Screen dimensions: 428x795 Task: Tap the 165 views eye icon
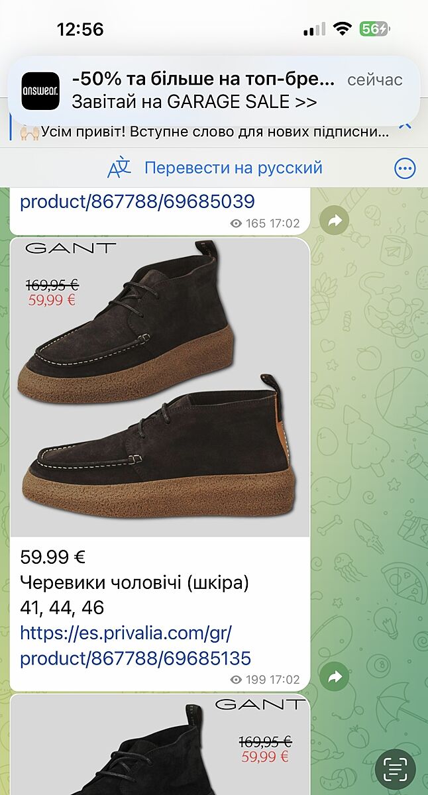tap(236, 224)
